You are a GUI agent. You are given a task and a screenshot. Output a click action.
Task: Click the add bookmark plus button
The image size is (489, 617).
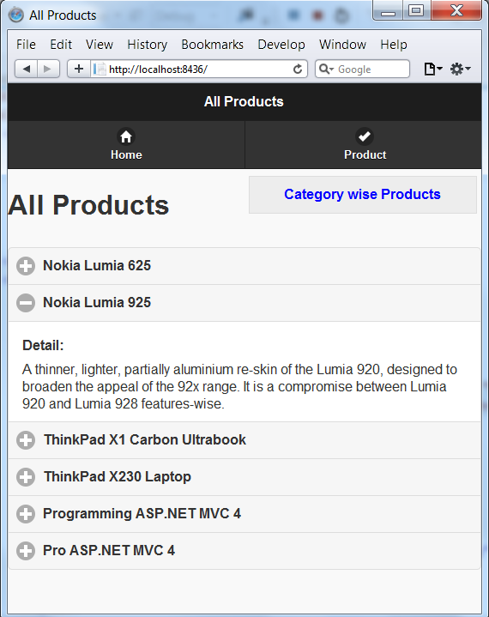79,70
